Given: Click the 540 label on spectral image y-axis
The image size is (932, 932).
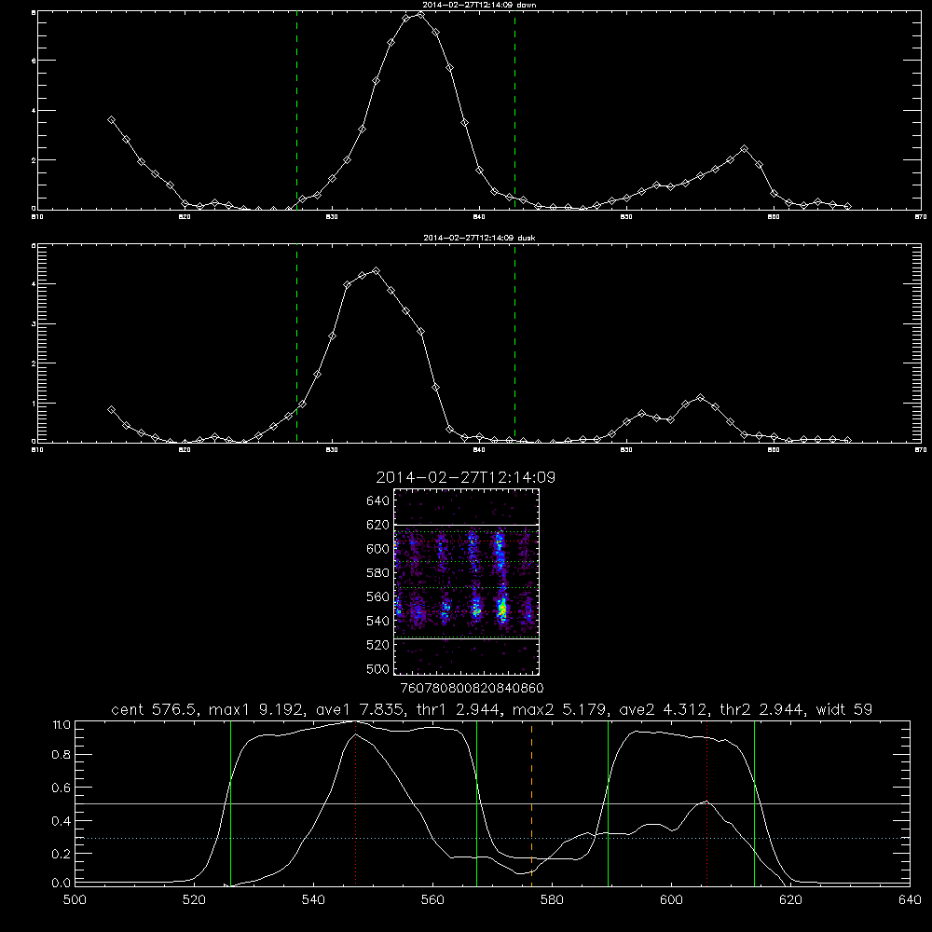Looking at the screenshot, I should [378, 621].
